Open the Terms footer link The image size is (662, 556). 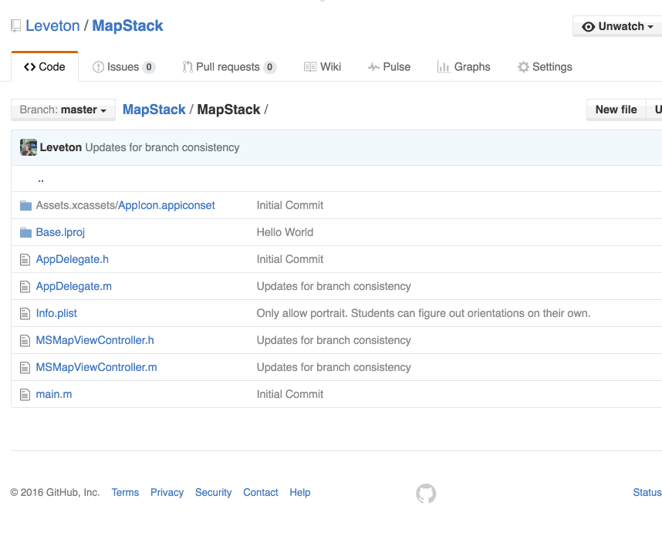126,493
